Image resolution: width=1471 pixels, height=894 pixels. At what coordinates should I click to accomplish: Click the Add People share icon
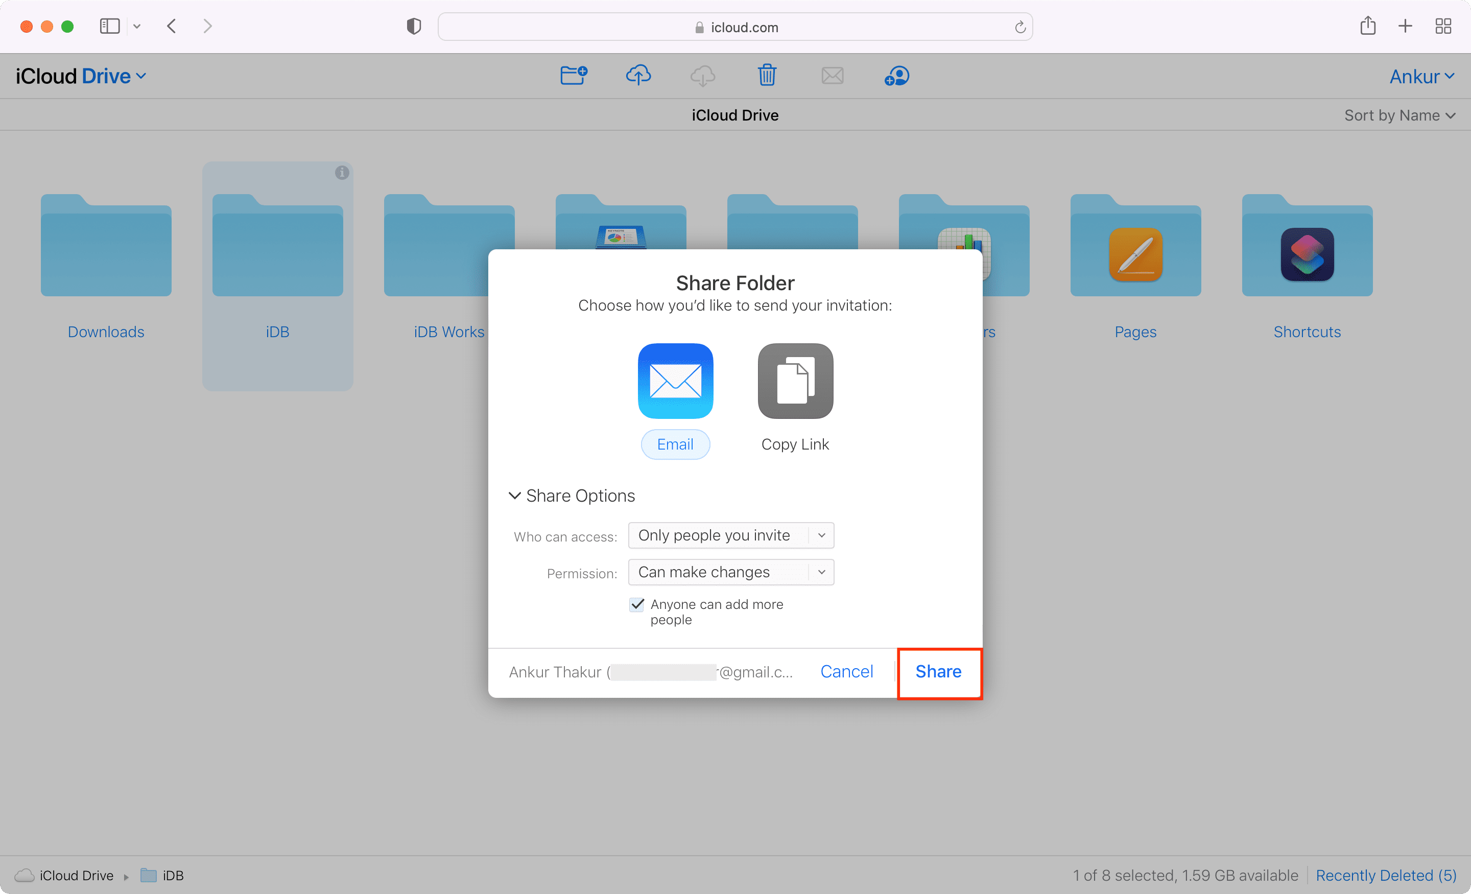(x=897, y=76)
